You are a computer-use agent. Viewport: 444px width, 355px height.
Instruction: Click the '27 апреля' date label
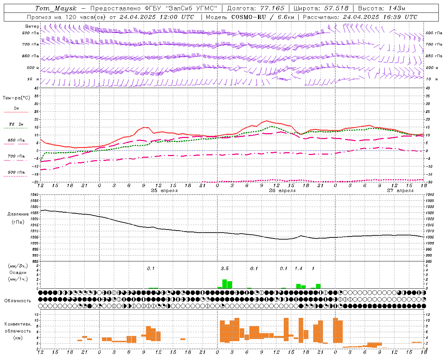tap(400, 191)
